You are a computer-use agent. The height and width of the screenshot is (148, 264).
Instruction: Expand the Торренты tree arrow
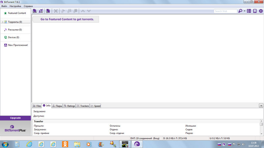click(x=3, y=22)
